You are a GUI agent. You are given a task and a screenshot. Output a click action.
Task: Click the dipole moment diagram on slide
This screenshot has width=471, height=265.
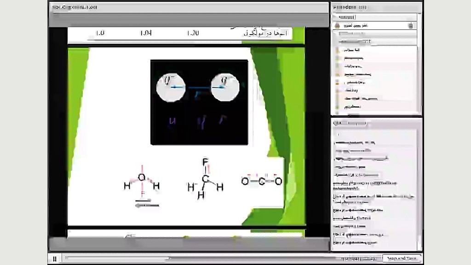[x=199, y=102]
